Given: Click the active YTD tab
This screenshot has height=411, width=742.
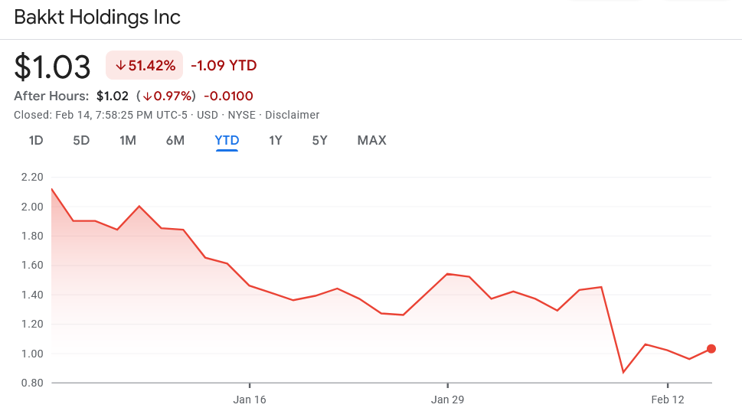Looking at the screenshot, I should [227, 140].
